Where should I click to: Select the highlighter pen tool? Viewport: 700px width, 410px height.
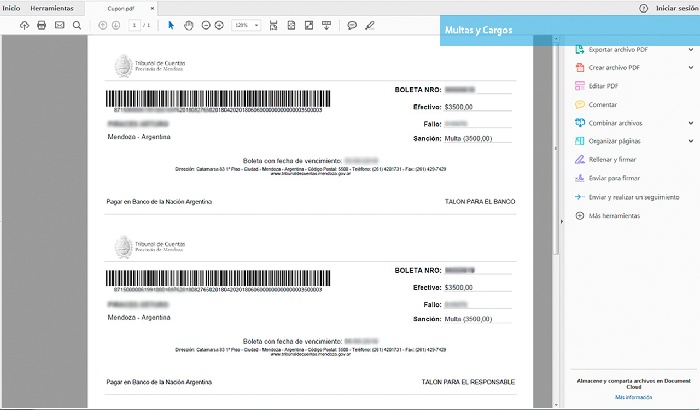(370, 25)
